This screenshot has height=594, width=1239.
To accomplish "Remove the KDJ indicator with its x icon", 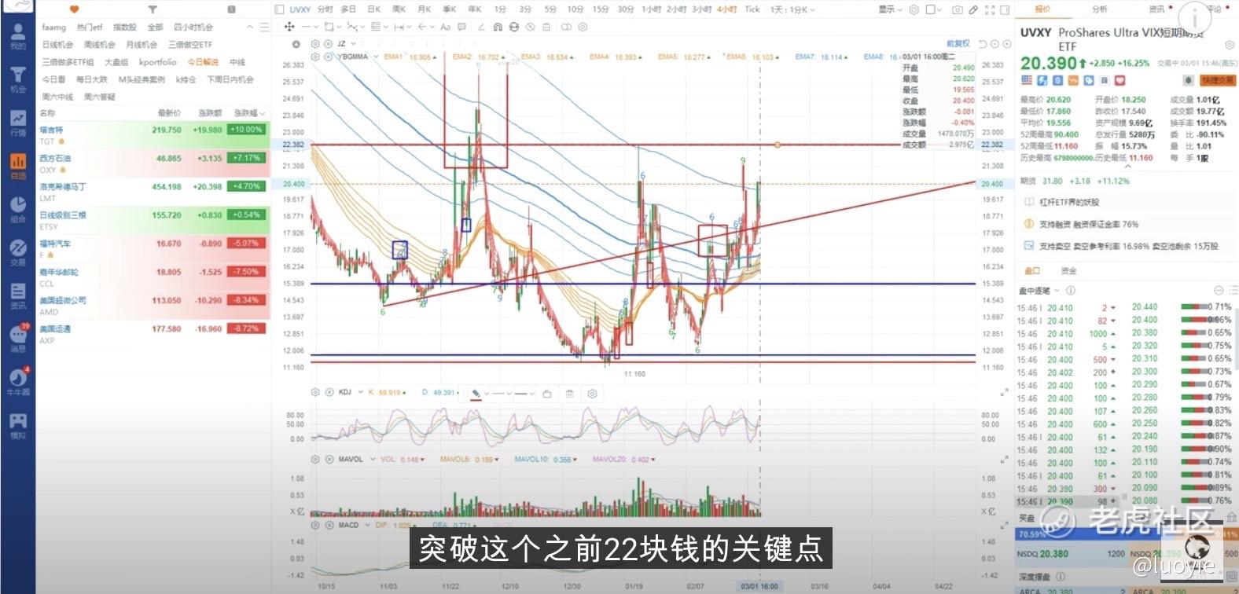I will coord(329,392).
